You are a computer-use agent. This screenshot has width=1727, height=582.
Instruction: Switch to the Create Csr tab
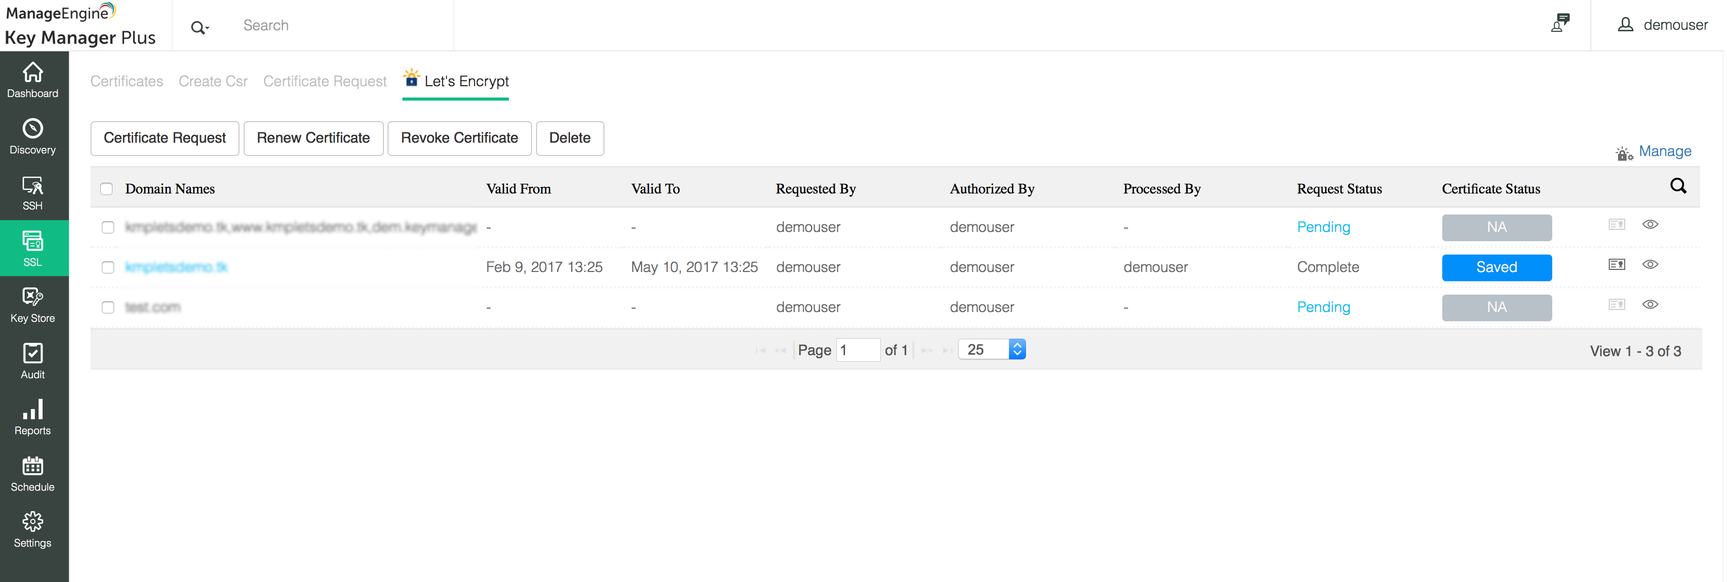[x=213, y=81]
